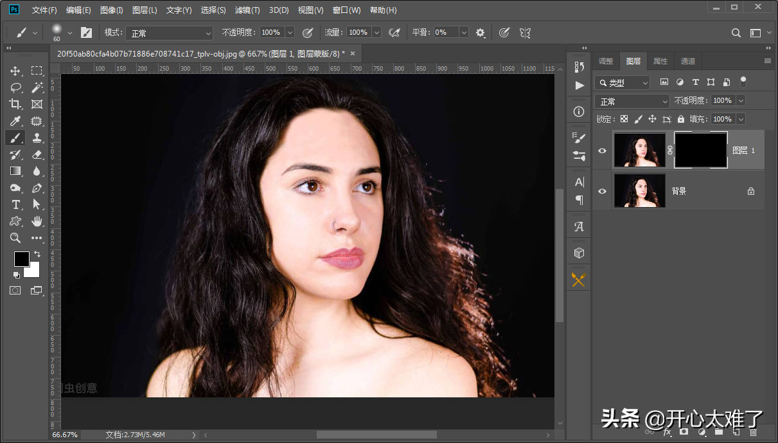Hide the 背景 layer
The height and width of the screenshot is (443, 778).
coord(602,191)
